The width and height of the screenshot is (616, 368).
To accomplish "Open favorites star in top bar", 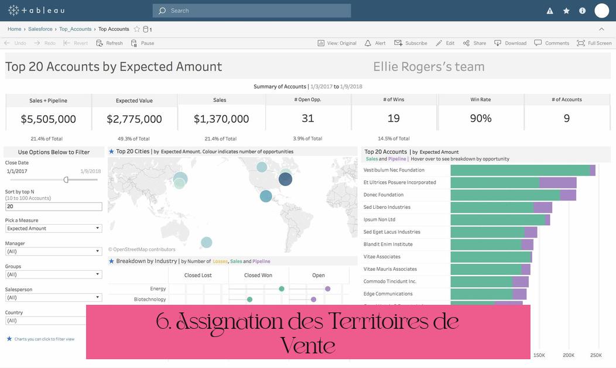I will [x=566, y=11].
